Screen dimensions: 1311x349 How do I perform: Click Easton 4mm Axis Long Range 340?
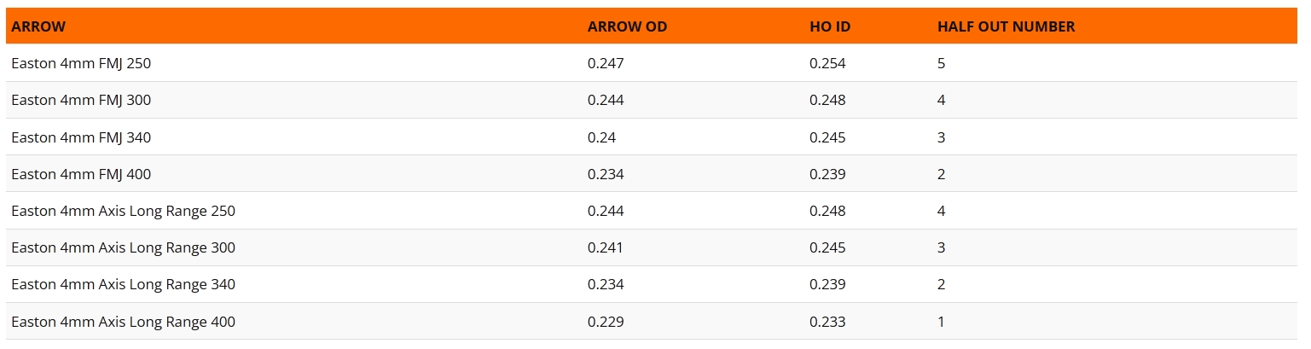[123, 284]
